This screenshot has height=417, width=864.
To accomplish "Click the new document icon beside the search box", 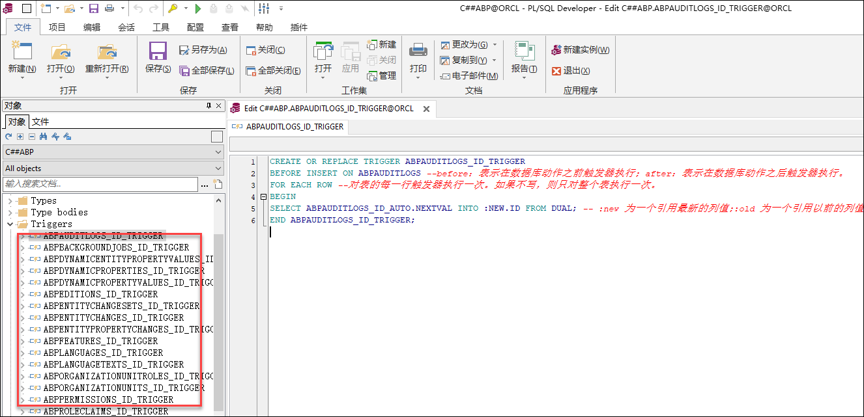I will pyautogui.click(x=218, y=185).
